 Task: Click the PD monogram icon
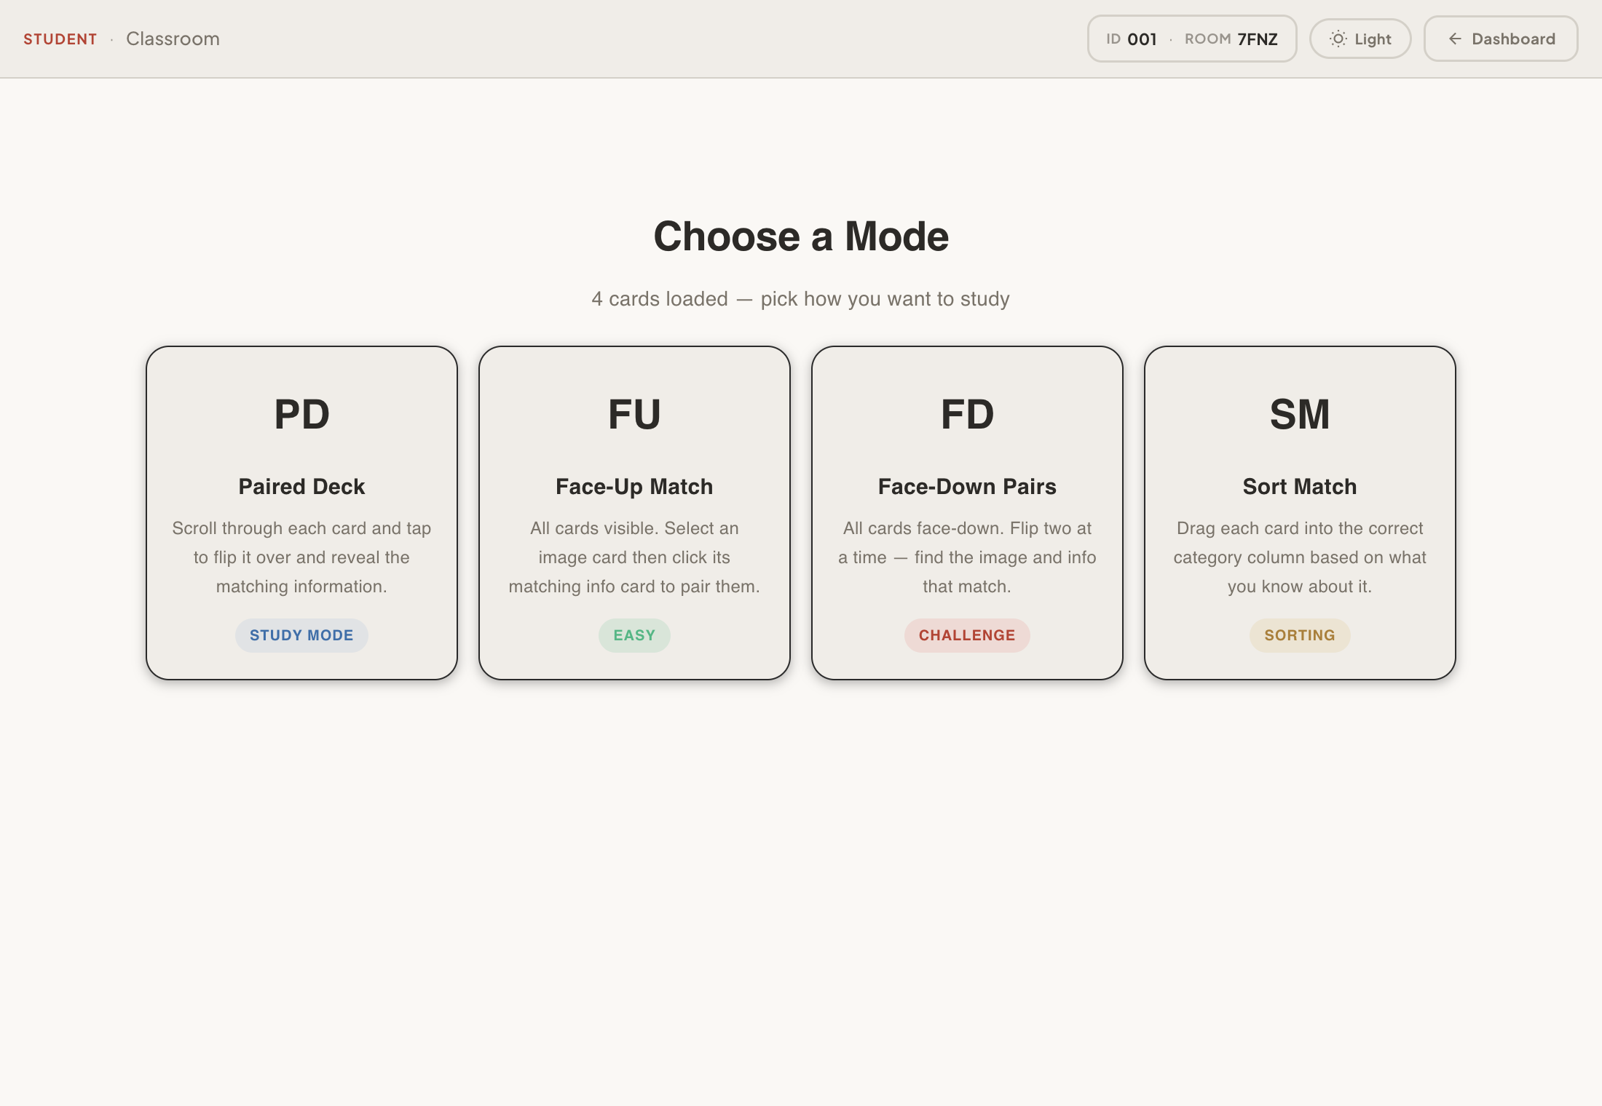[301, 414]
